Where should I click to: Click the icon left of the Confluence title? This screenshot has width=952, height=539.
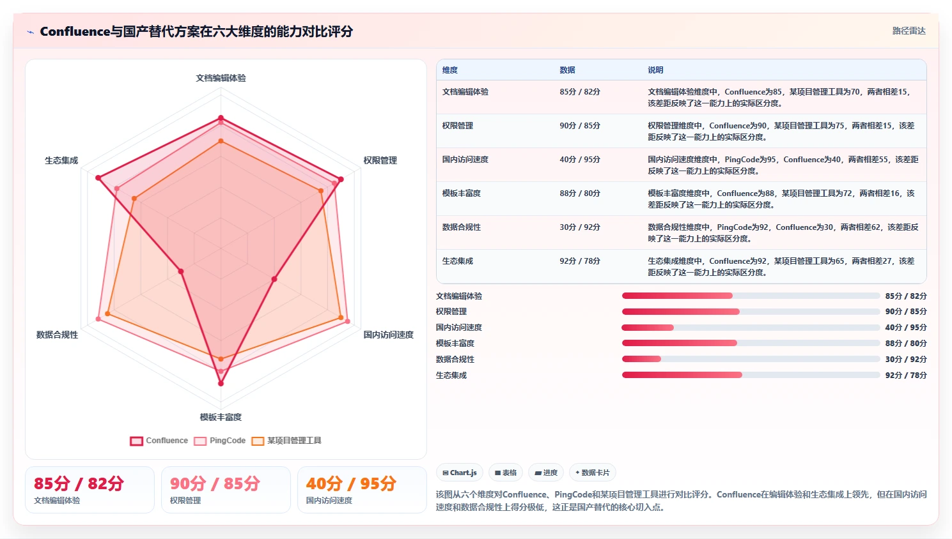pos(30,32)
